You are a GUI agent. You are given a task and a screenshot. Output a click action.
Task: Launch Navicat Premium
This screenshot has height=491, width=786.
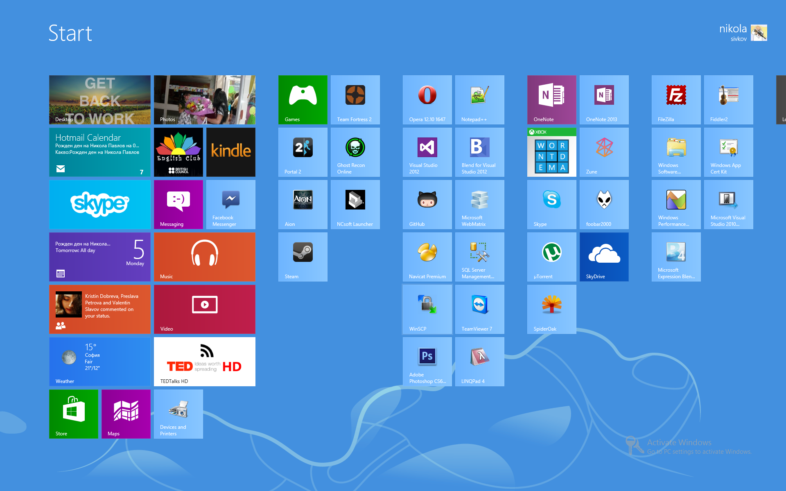[427, 257]
